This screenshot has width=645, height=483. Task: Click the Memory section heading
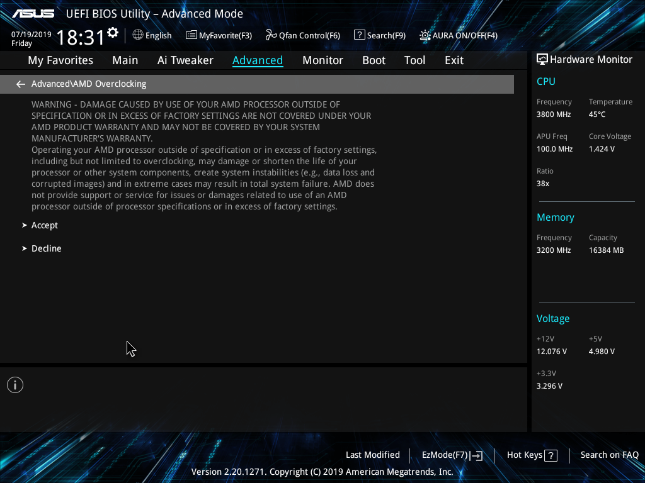click(x=556, y=217)
